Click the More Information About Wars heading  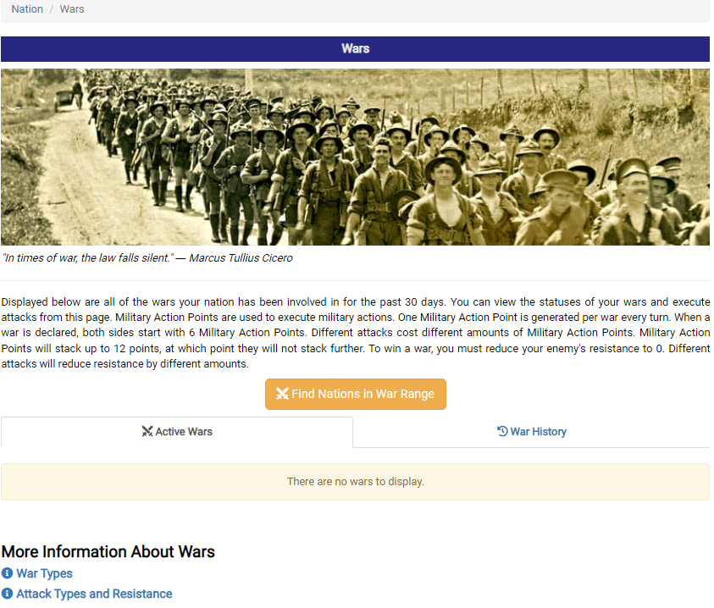pos(108,551)
